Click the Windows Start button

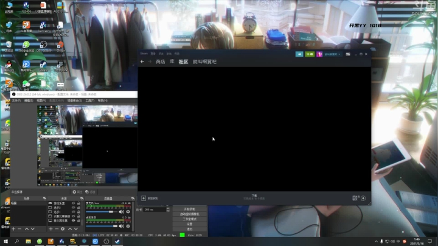[x=5, y=241]
